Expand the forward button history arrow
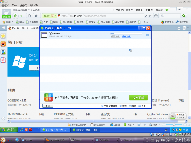 24,16
